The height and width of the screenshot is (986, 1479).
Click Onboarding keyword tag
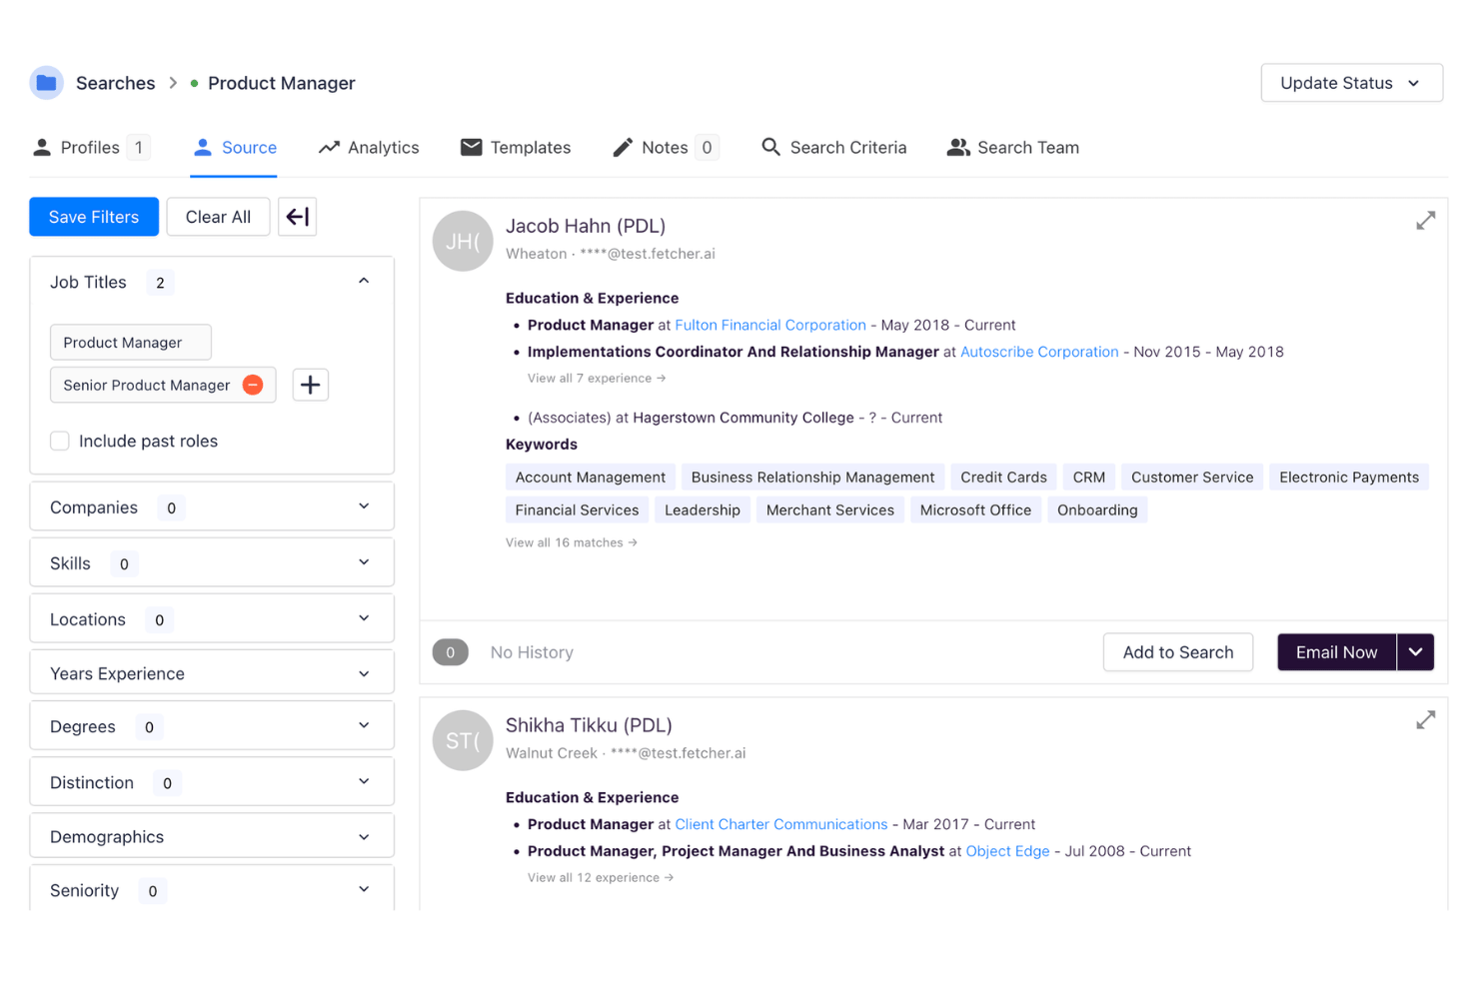point(1097,510)
